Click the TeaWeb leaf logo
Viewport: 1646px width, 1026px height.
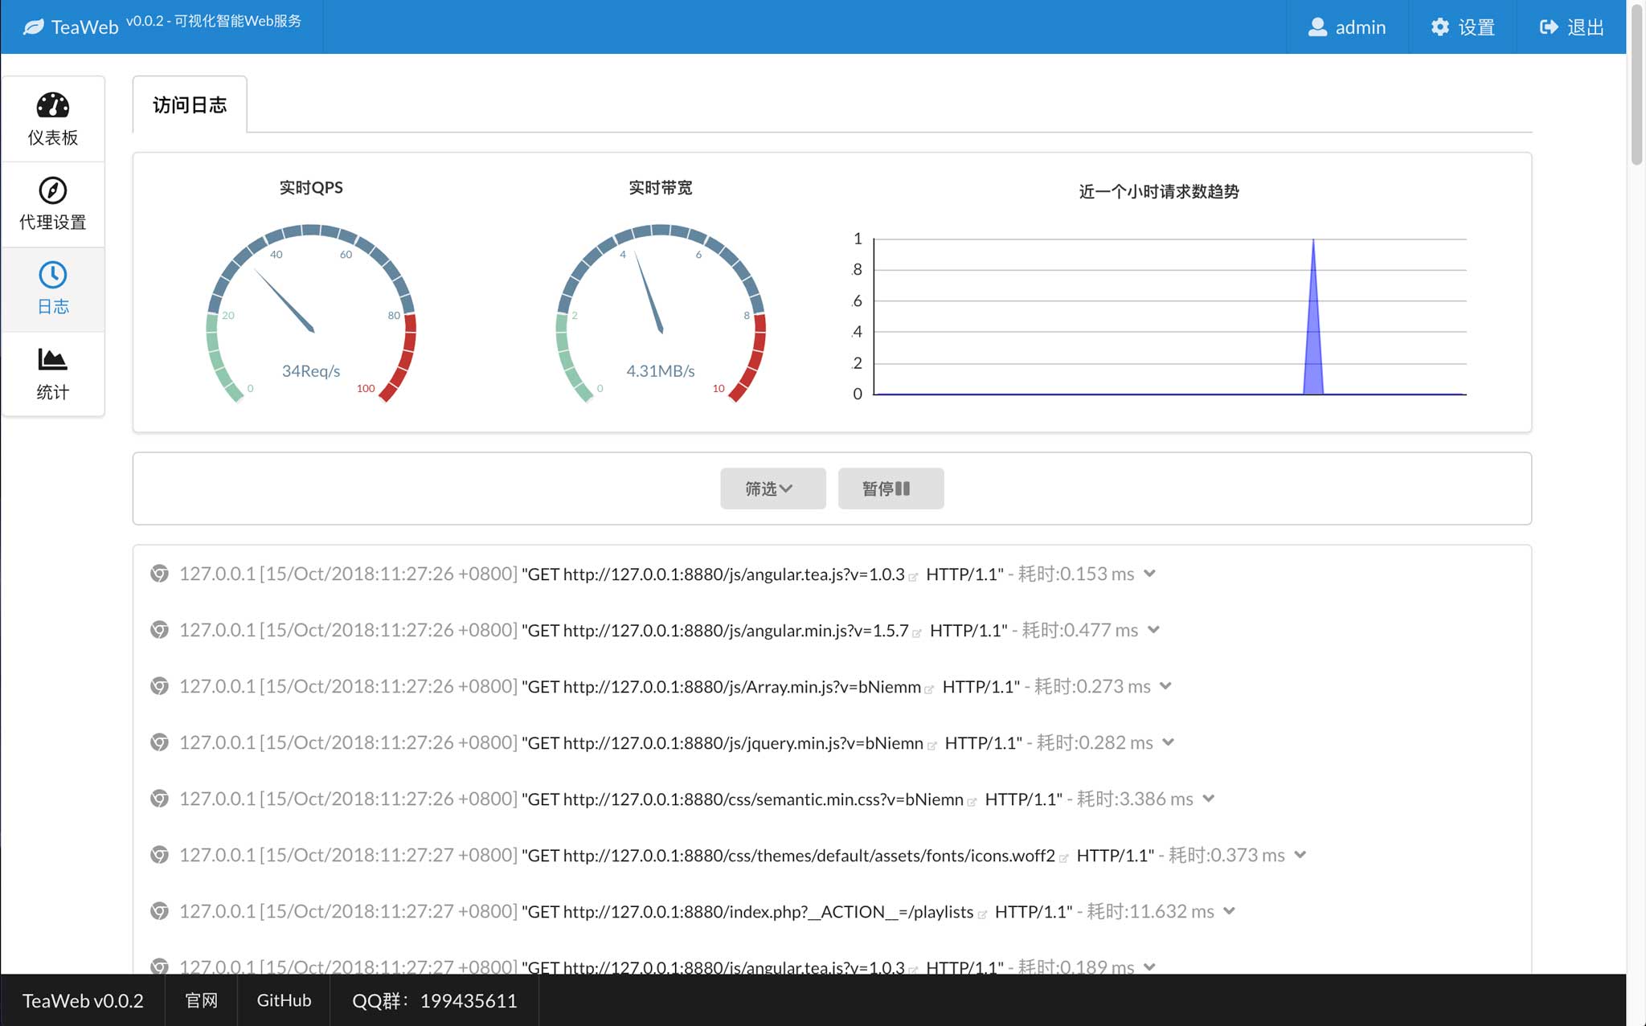click(x=34, y=27)
